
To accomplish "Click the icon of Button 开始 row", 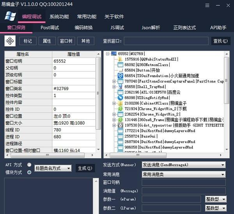I will tap(121, 70).
